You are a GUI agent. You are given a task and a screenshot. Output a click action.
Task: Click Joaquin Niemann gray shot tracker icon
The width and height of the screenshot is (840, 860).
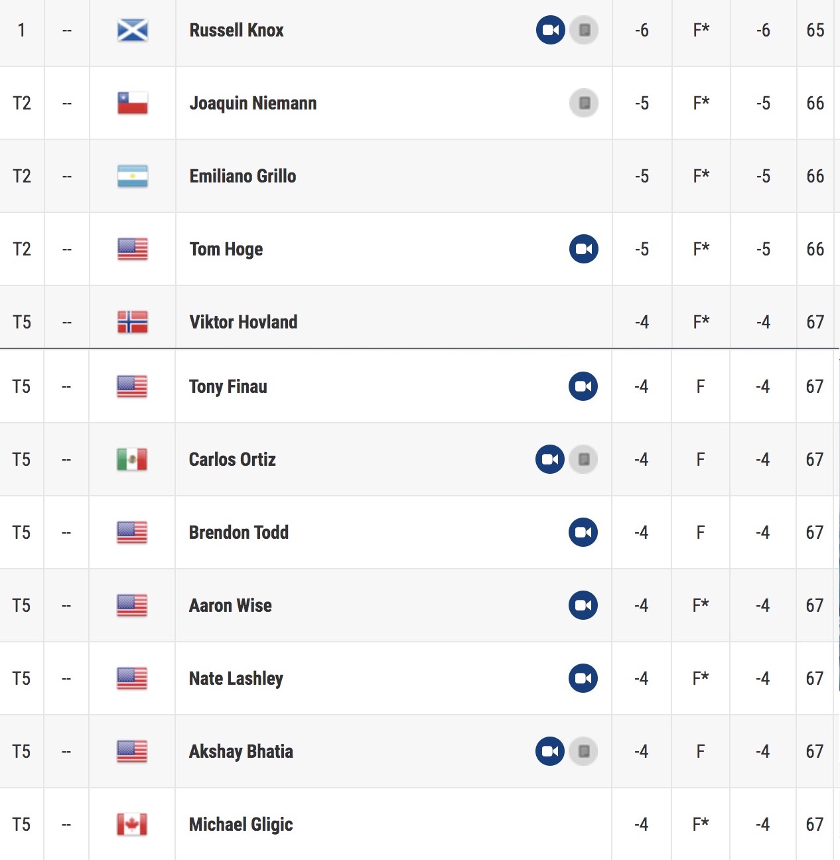pos(584,103)
